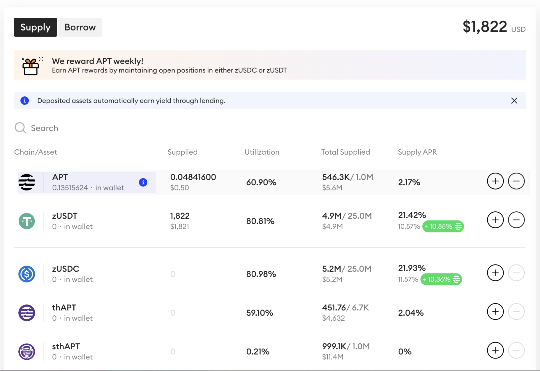The image size is (540, 371).
Task: Click the 546.3K/1.0M total supplied value
Action: (348, 177)
